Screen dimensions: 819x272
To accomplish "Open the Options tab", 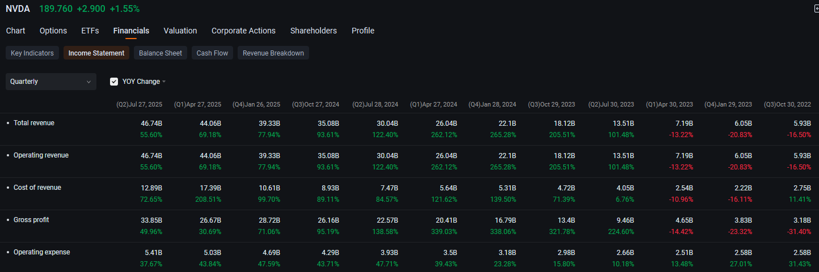I will 53,31.
